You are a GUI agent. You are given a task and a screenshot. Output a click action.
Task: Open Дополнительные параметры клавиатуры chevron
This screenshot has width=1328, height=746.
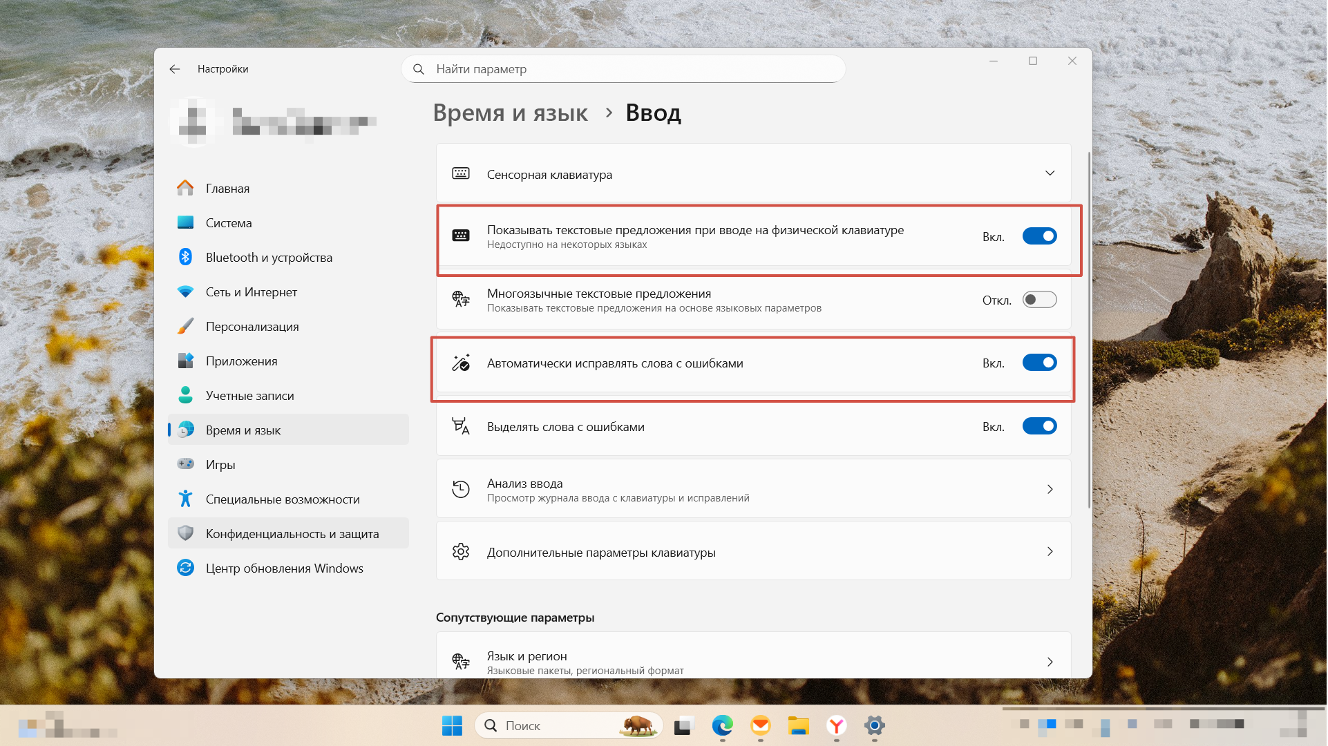click(1050, 552)
